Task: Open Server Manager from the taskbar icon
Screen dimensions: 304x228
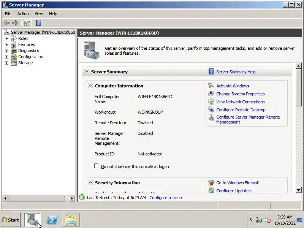Action: 32,220
